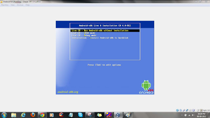
Task: Click the keyboard capture indicator icon
Action: [201, 110]
